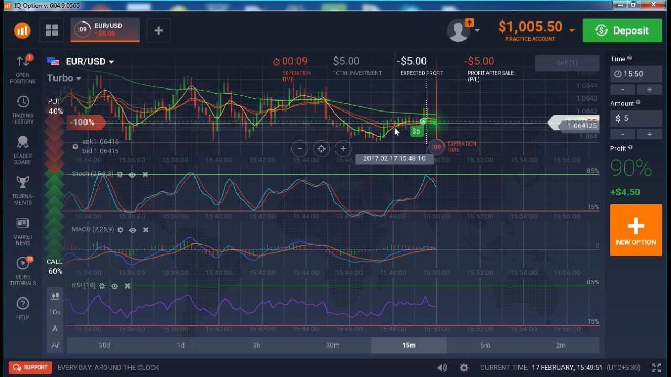Open Trading History from the sidebar
This screenshot has height=377, width=671.
point(23,109)
